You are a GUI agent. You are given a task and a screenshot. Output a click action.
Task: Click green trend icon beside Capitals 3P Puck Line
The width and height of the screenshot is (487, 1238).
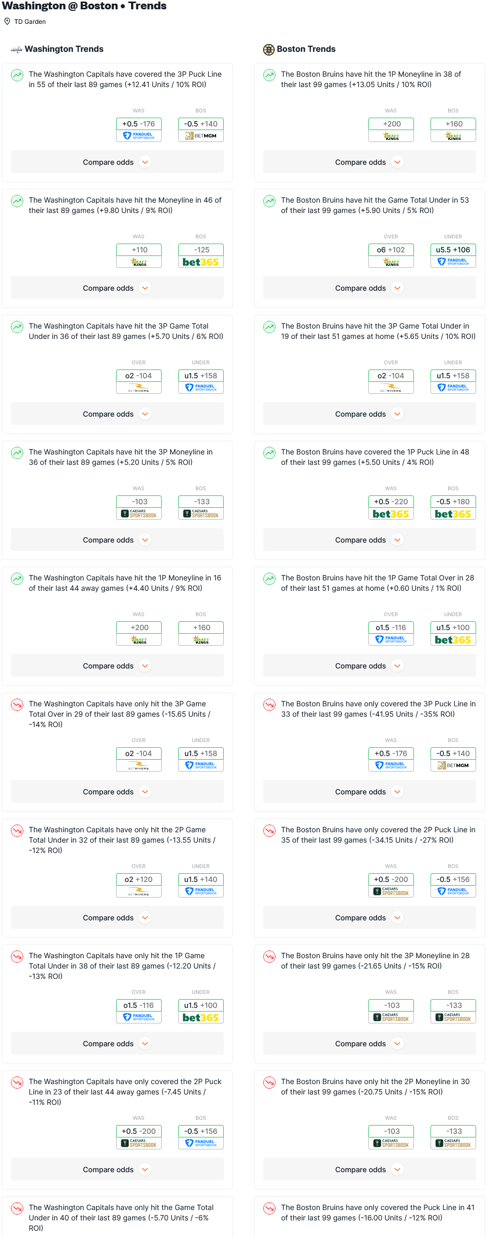(x=17, y=75)
